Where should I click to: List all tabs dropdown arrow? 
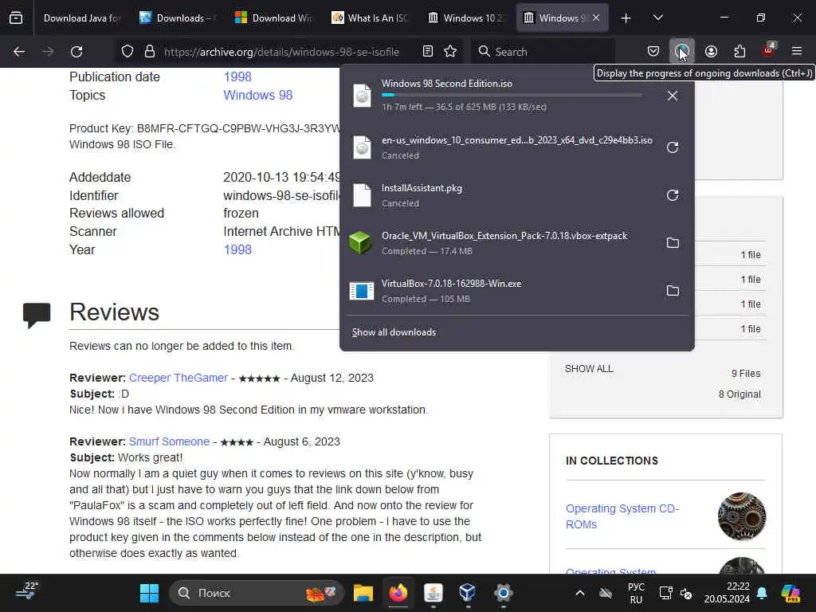click(x=657, y=18)
